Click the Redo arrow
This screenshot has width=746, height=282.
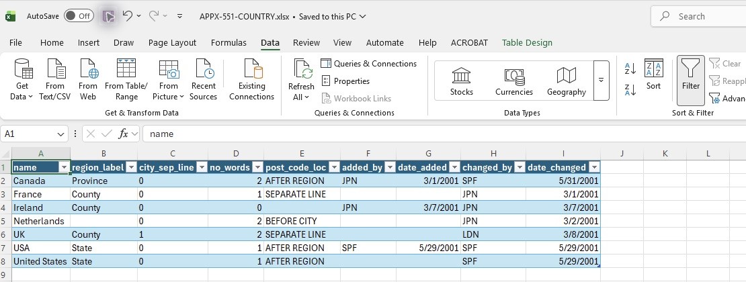153,15
